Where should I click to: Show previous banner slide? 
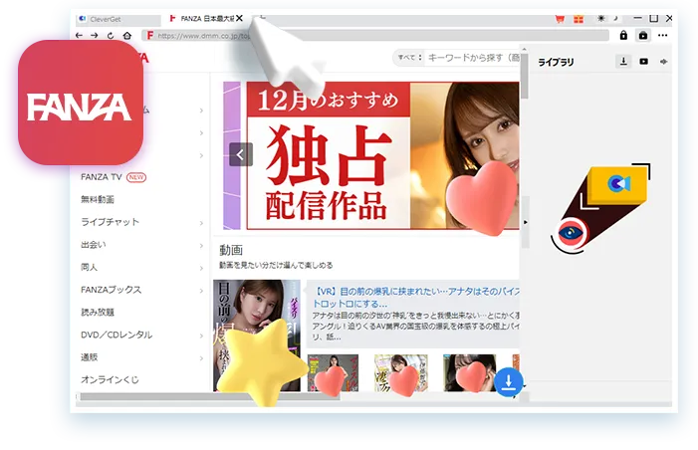pyautogui.click(x=241, y=154)
